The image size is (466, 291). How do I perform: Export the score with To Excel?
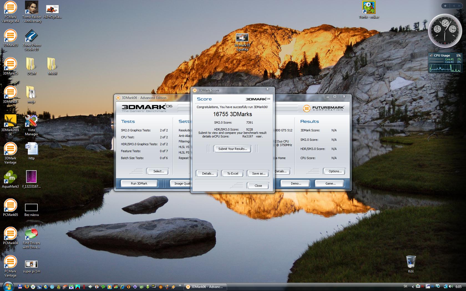[x=232, y=173]
